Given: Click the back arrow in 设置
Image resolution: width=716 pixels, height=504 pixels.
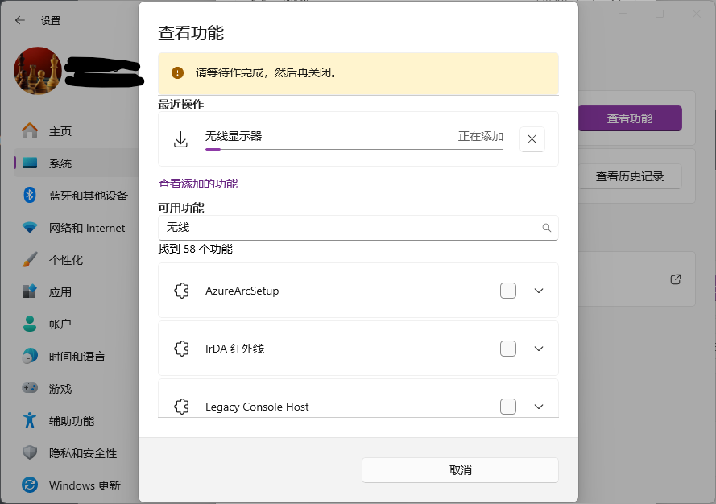Looking at the screenshot, I should point(20,20).
